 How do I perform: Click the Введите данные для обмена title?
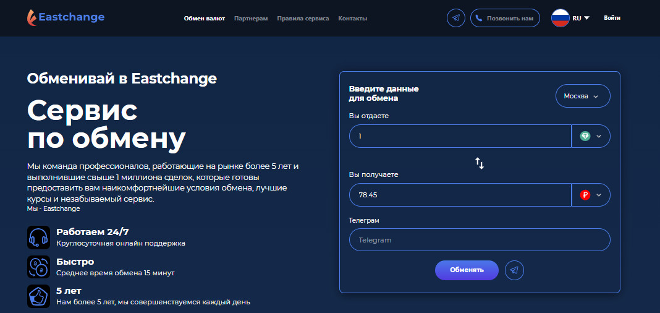pyautogui.click(x=384, y=94)
